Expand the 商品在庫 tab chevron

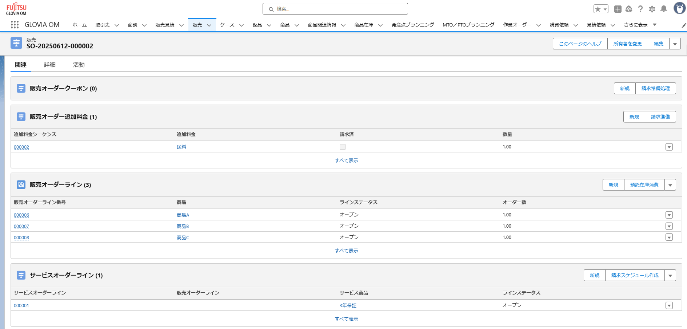coord(380,25)
